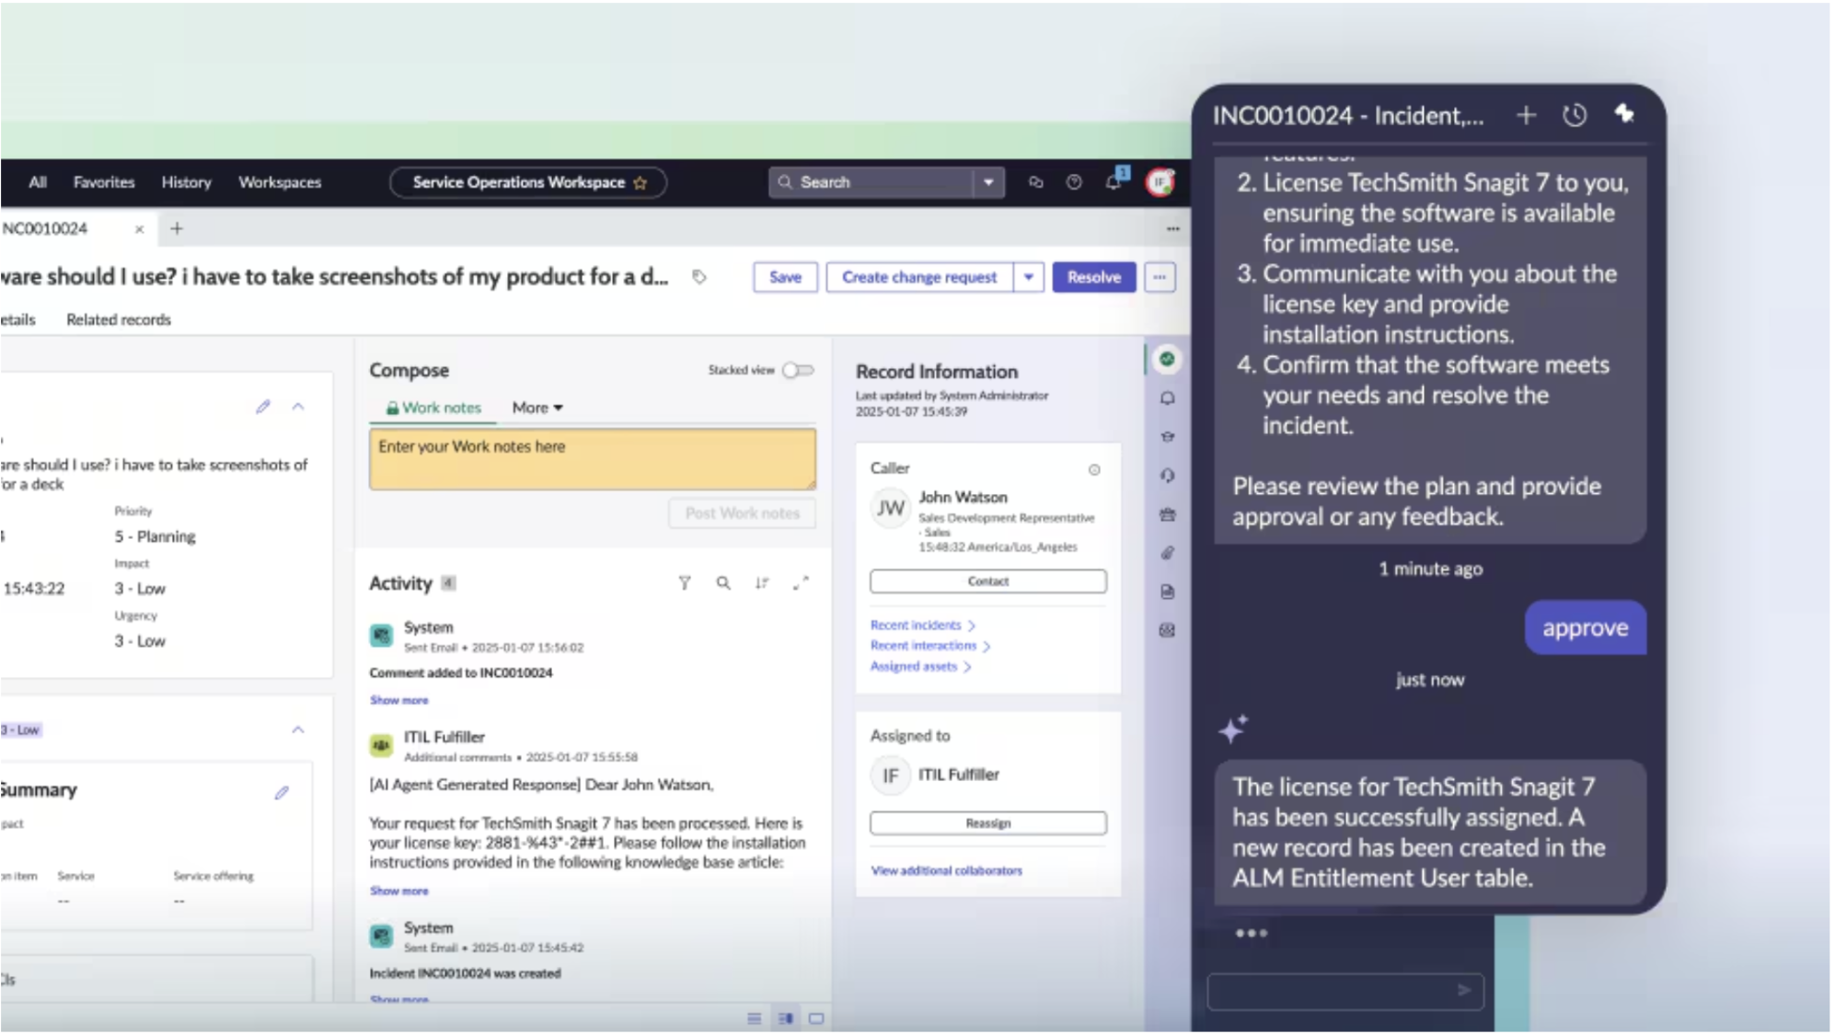The image size is (1835, 1034).
Task: Click the send arrow in chat input
Action: (x=1463, y=990)
